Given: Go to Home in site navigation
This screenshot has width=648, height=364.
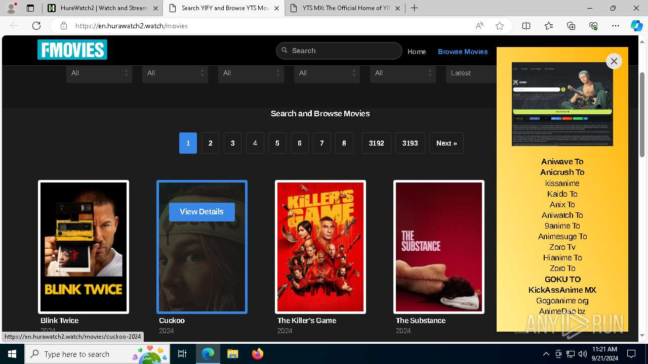Looking at the screenshot, I should (417, 52).
